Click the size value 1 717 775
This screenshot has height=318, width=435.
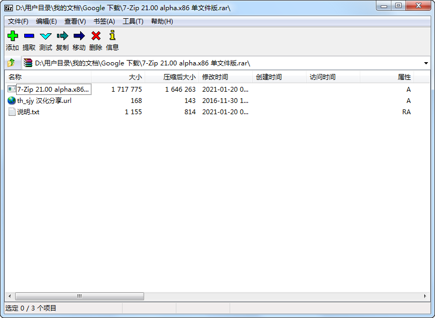(126, 90)
